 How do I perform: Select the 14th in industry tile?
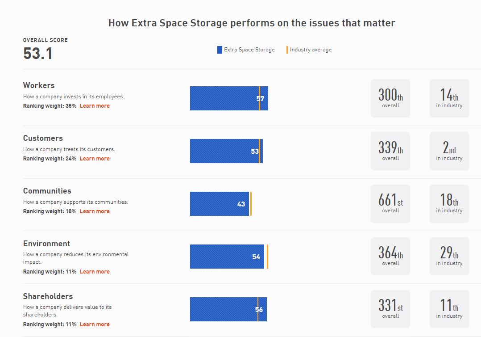[x=449, y=98]
